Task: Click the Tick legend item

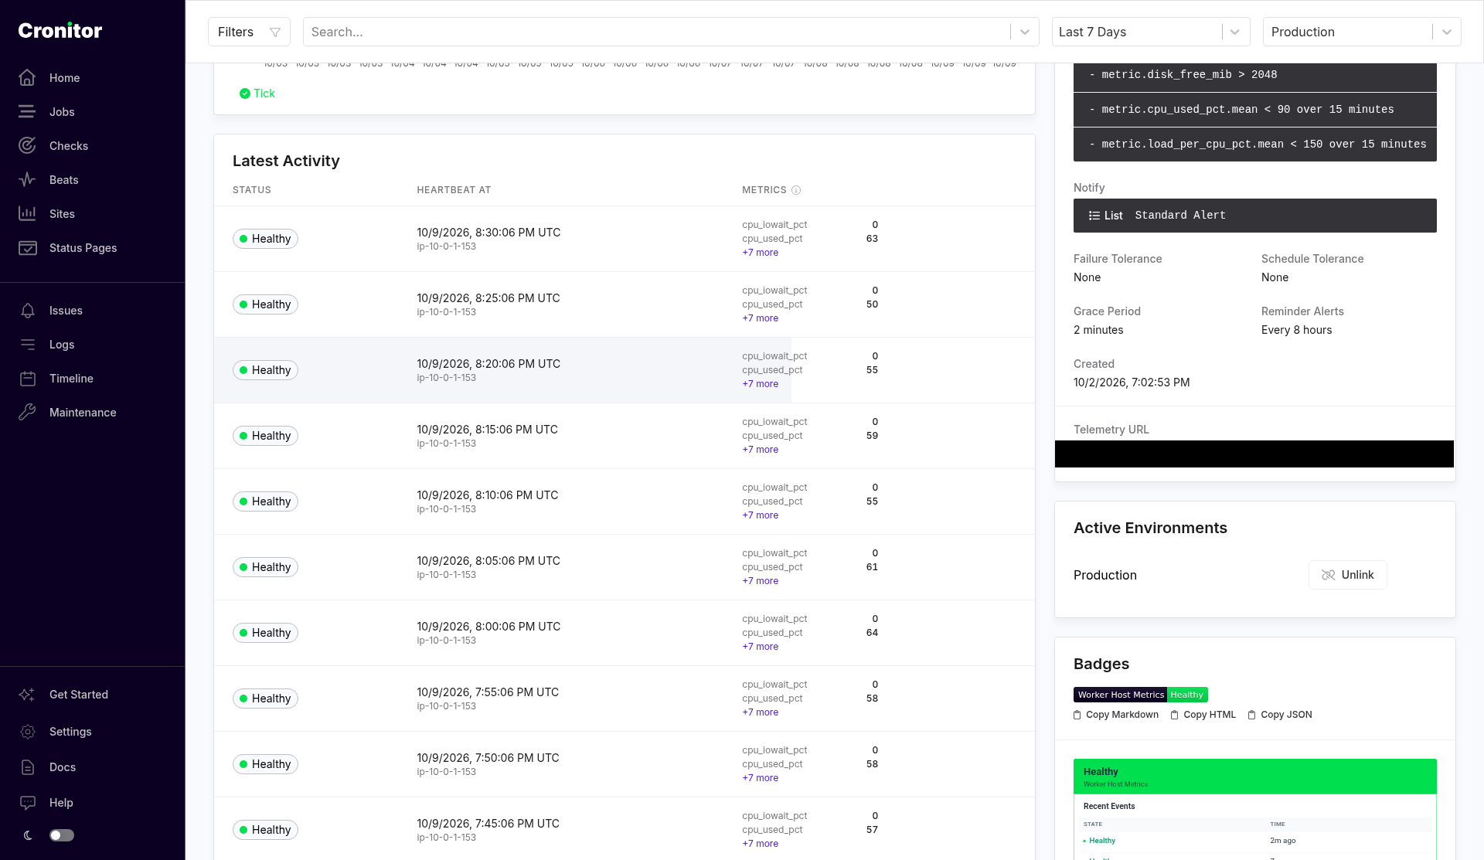Action: [257, 93]
